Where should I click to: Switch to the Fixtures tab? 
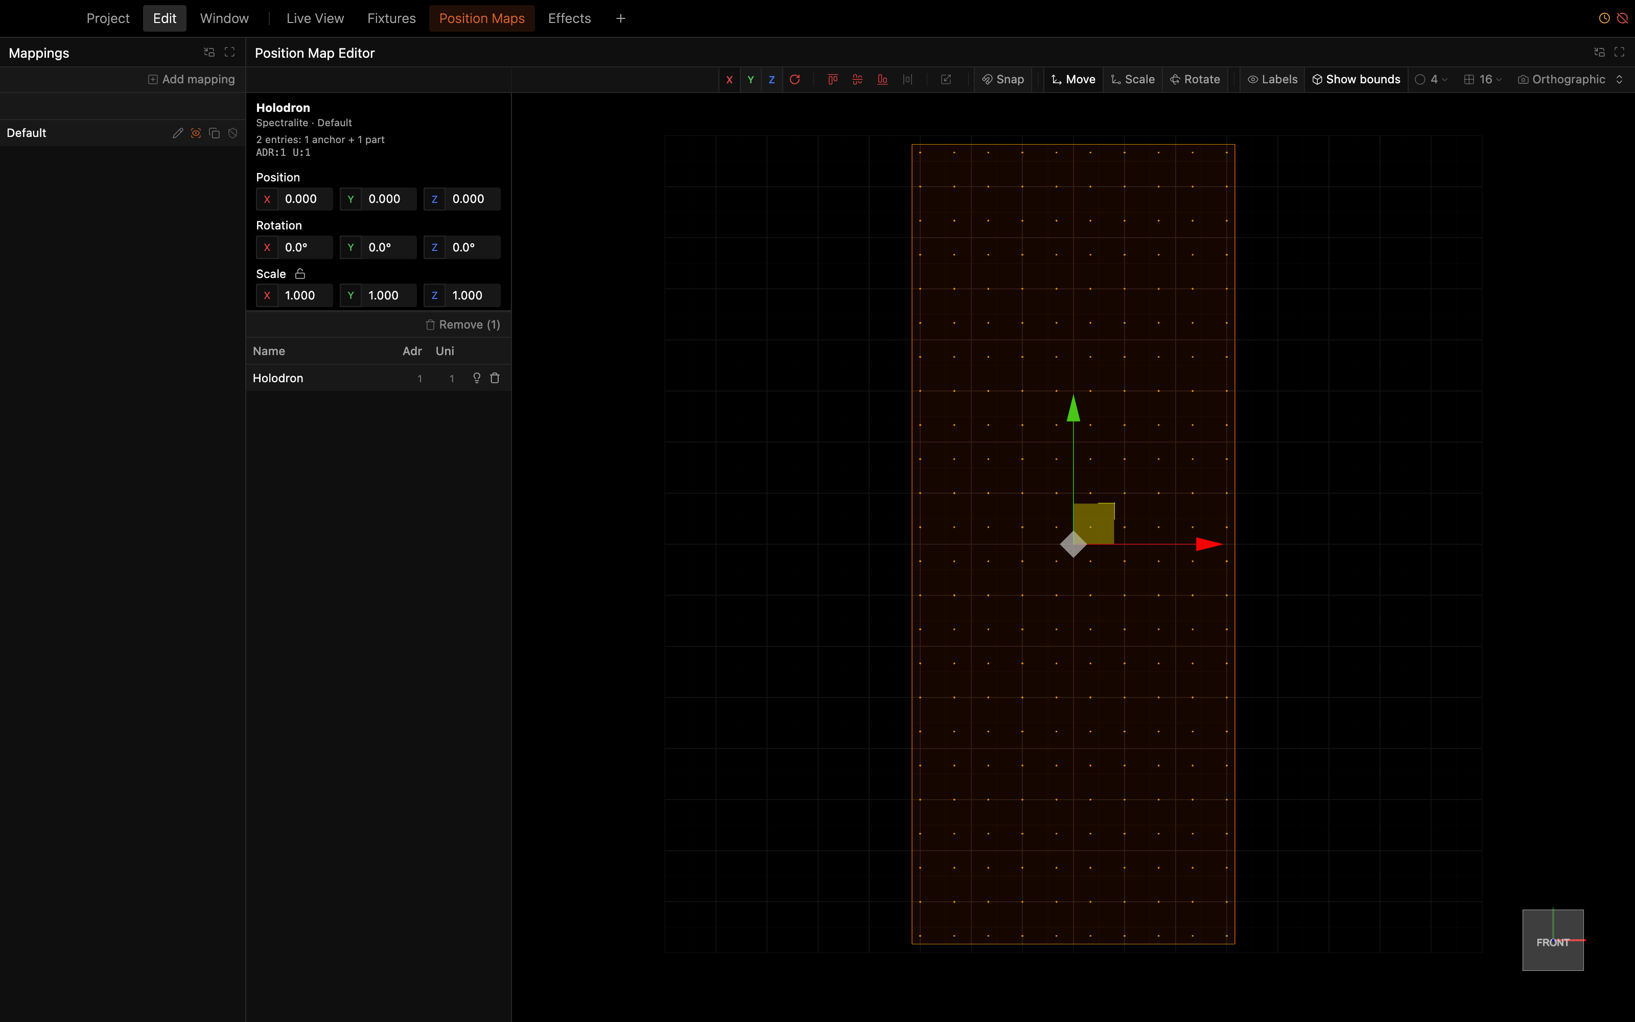391,18
